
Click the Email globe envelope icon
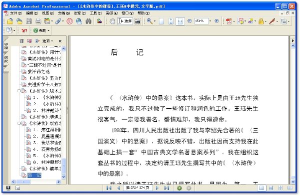(x=79, y=21)
